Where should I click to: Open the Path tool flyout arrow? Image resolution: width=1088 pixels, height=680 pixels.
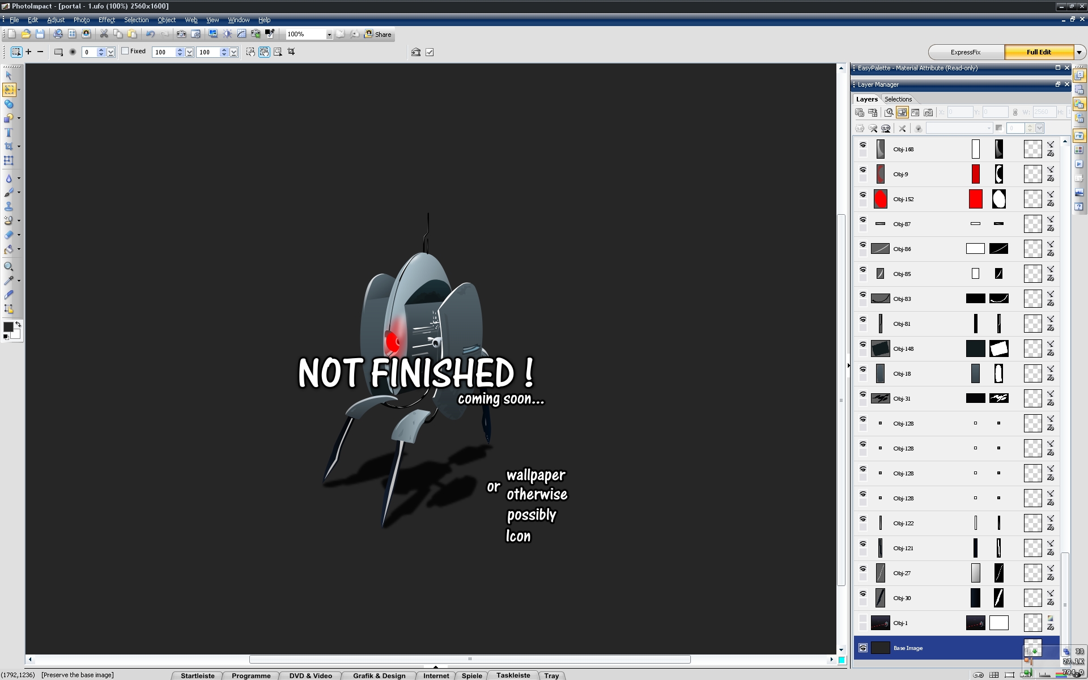click(x=19, y=118)
